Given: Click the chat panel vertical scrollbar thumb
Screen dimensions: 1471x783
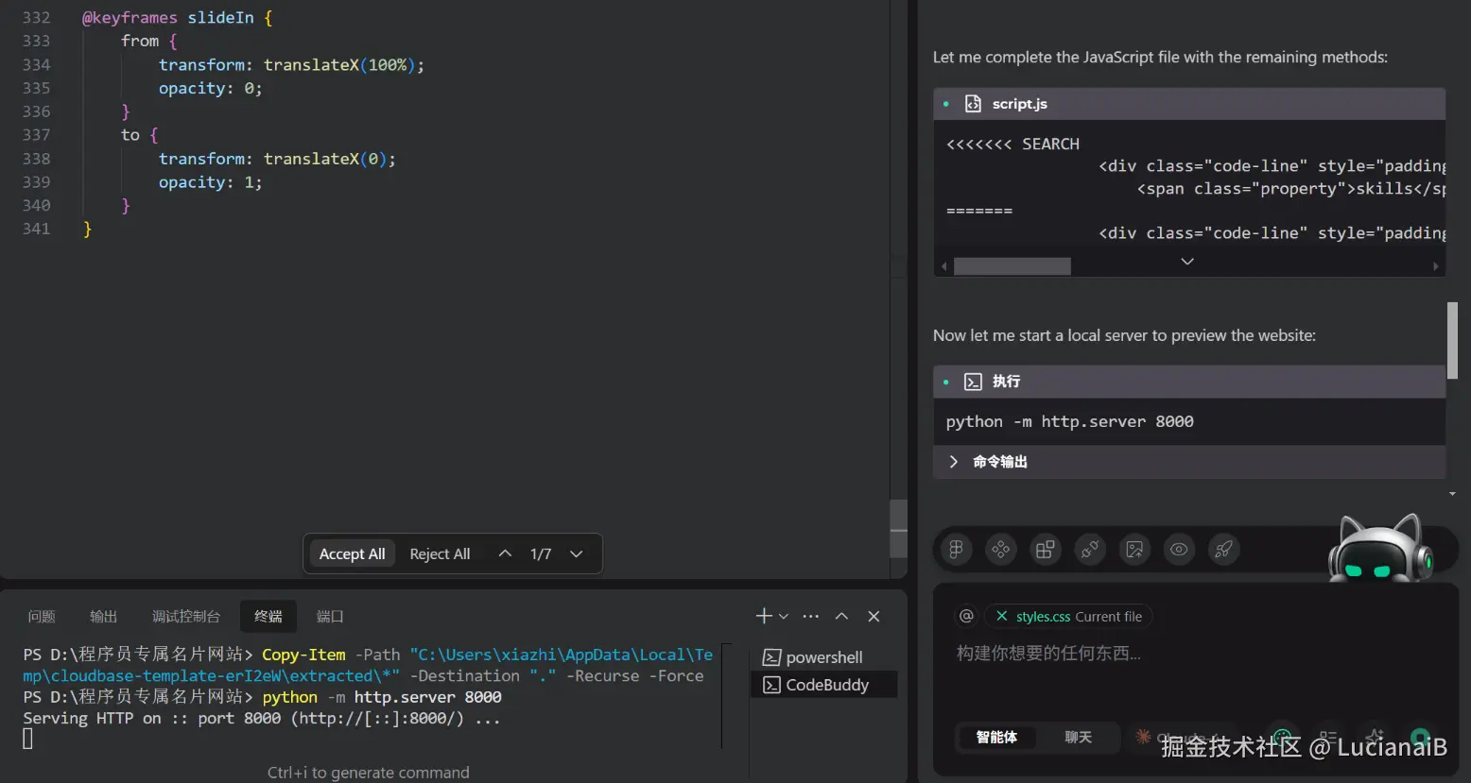Looking at the screenshot, I should tap(1452, 340).
